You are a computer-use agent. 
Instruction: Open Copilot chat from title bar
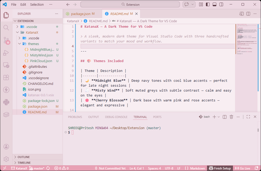pos(186,4)
